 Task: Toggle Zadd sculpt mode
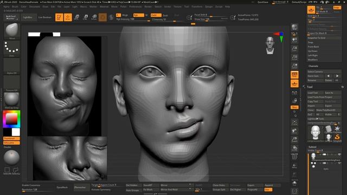point(156,15)
